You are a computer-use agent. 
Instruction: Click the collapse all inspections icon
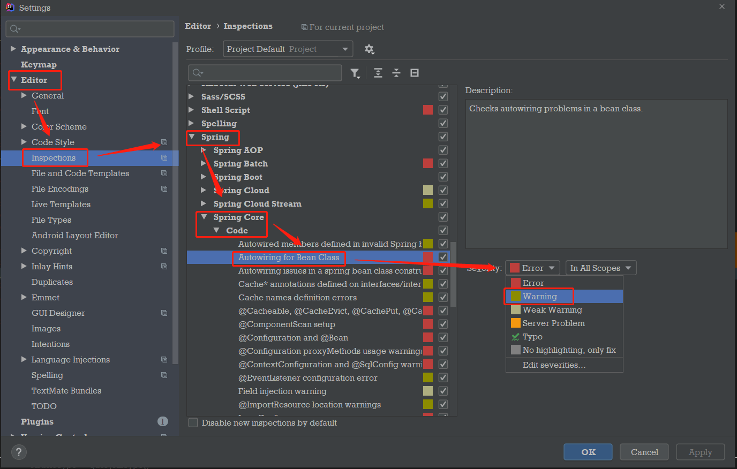click(396, 73)
